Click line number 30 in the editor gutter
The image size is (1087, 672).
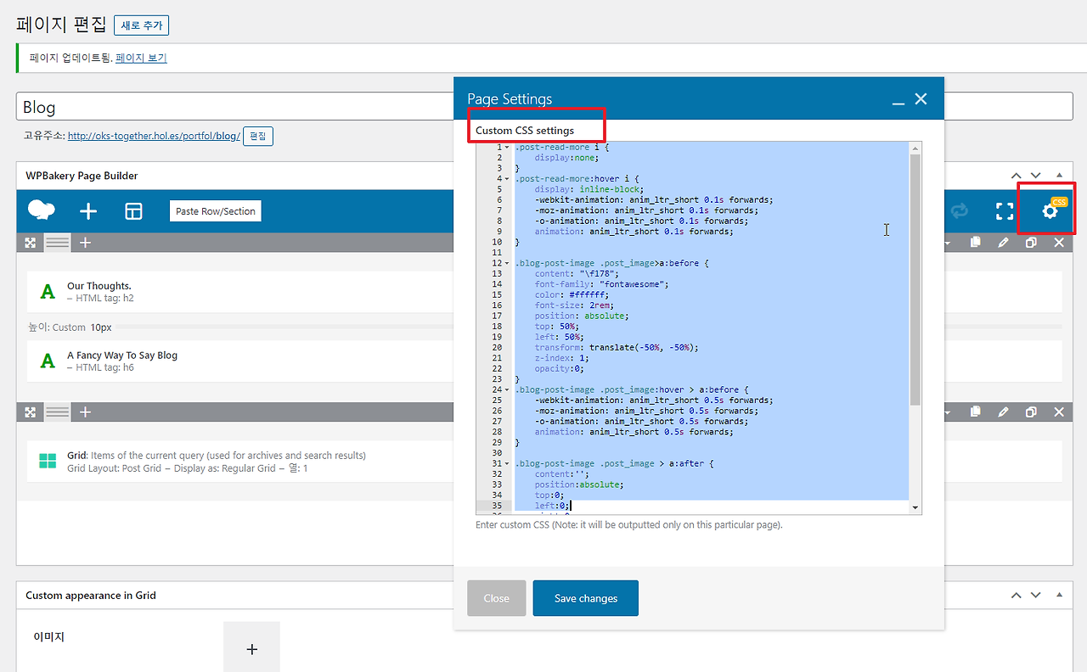[x=497, y=453]
